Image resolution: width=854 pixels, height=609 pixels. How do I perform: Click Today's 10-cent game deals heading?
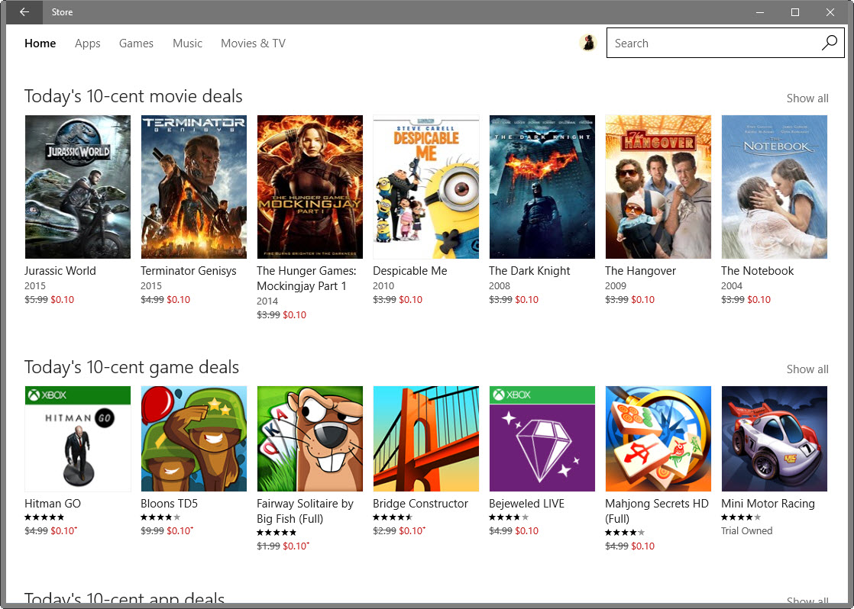pyautogui.click(x=132, y=367)
